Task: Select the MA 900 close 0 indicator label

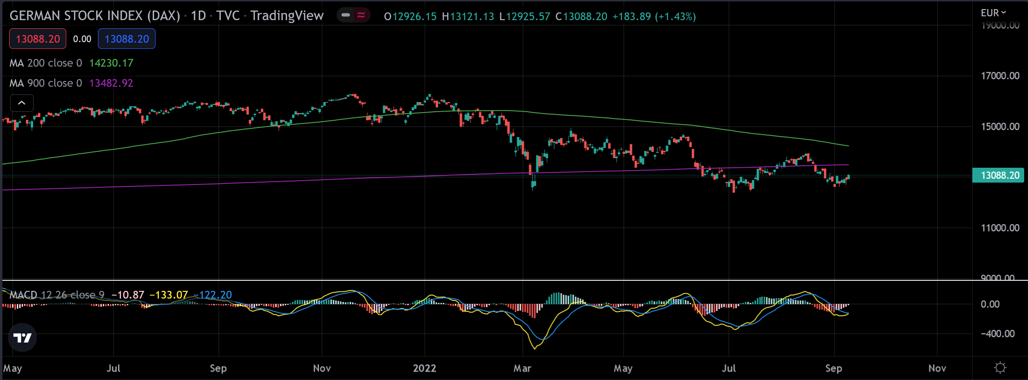Action: pos(46,83)
